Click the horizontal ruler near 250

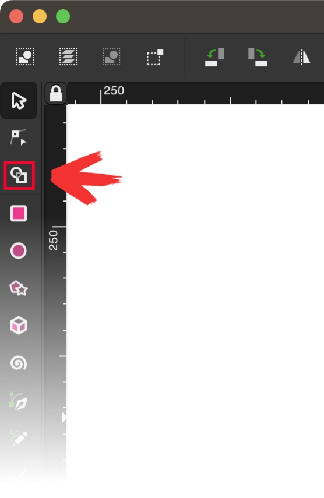point(114,91)
